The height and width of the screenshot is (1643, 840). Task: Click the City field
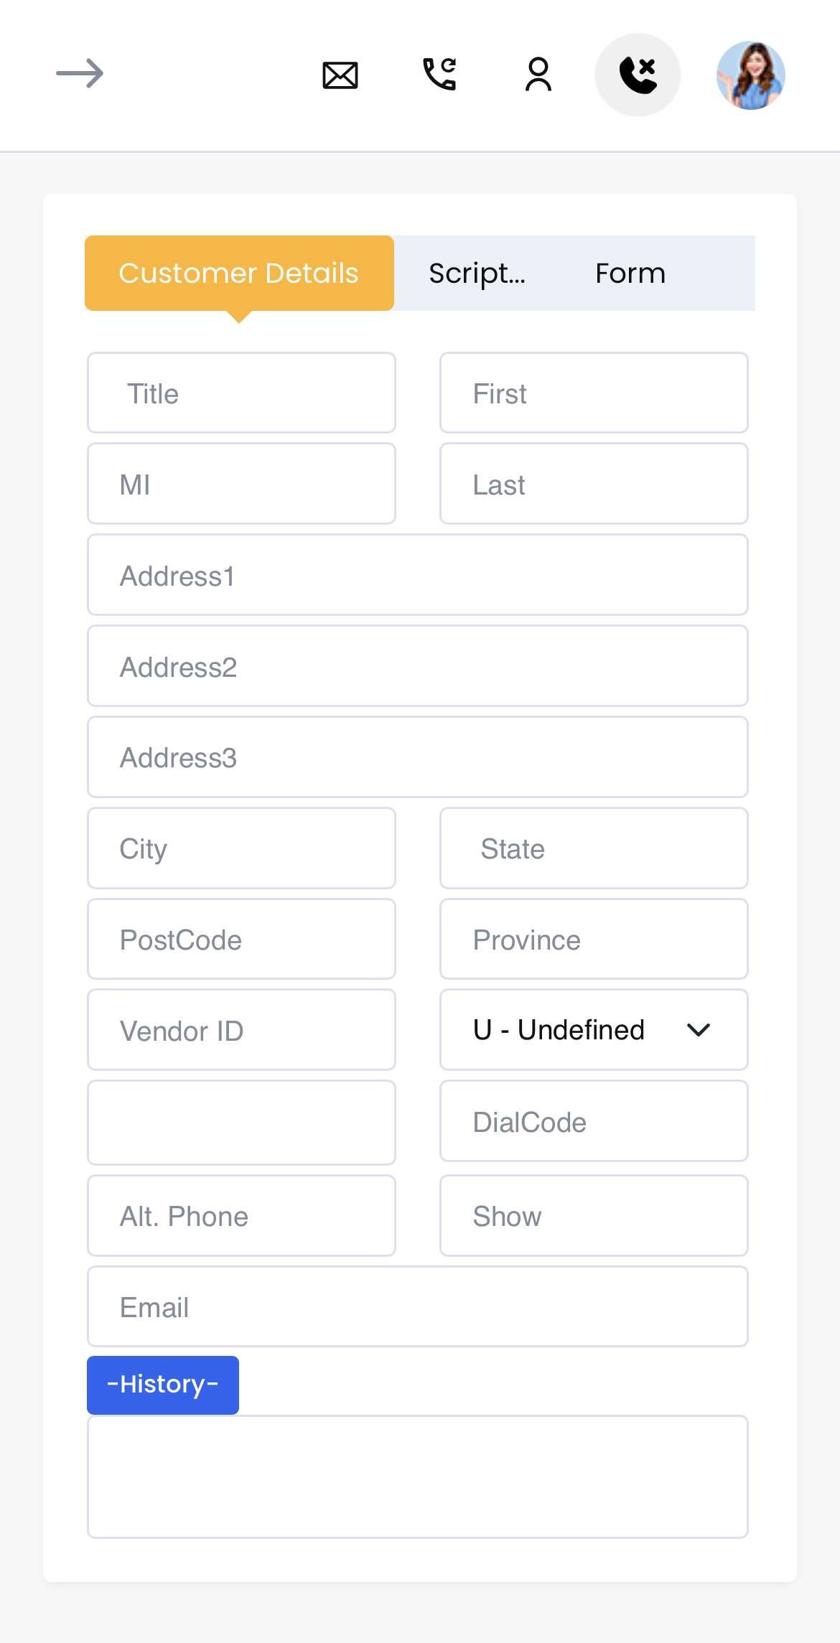tap(241, 848)
